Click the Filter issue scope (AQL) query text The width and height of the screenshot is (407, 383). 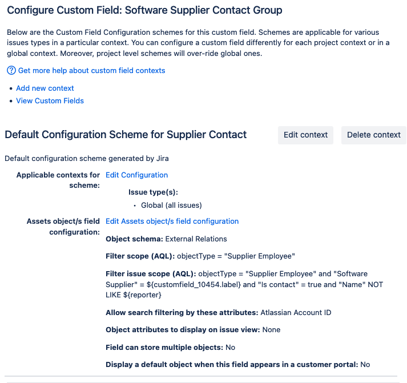(244, 284)
